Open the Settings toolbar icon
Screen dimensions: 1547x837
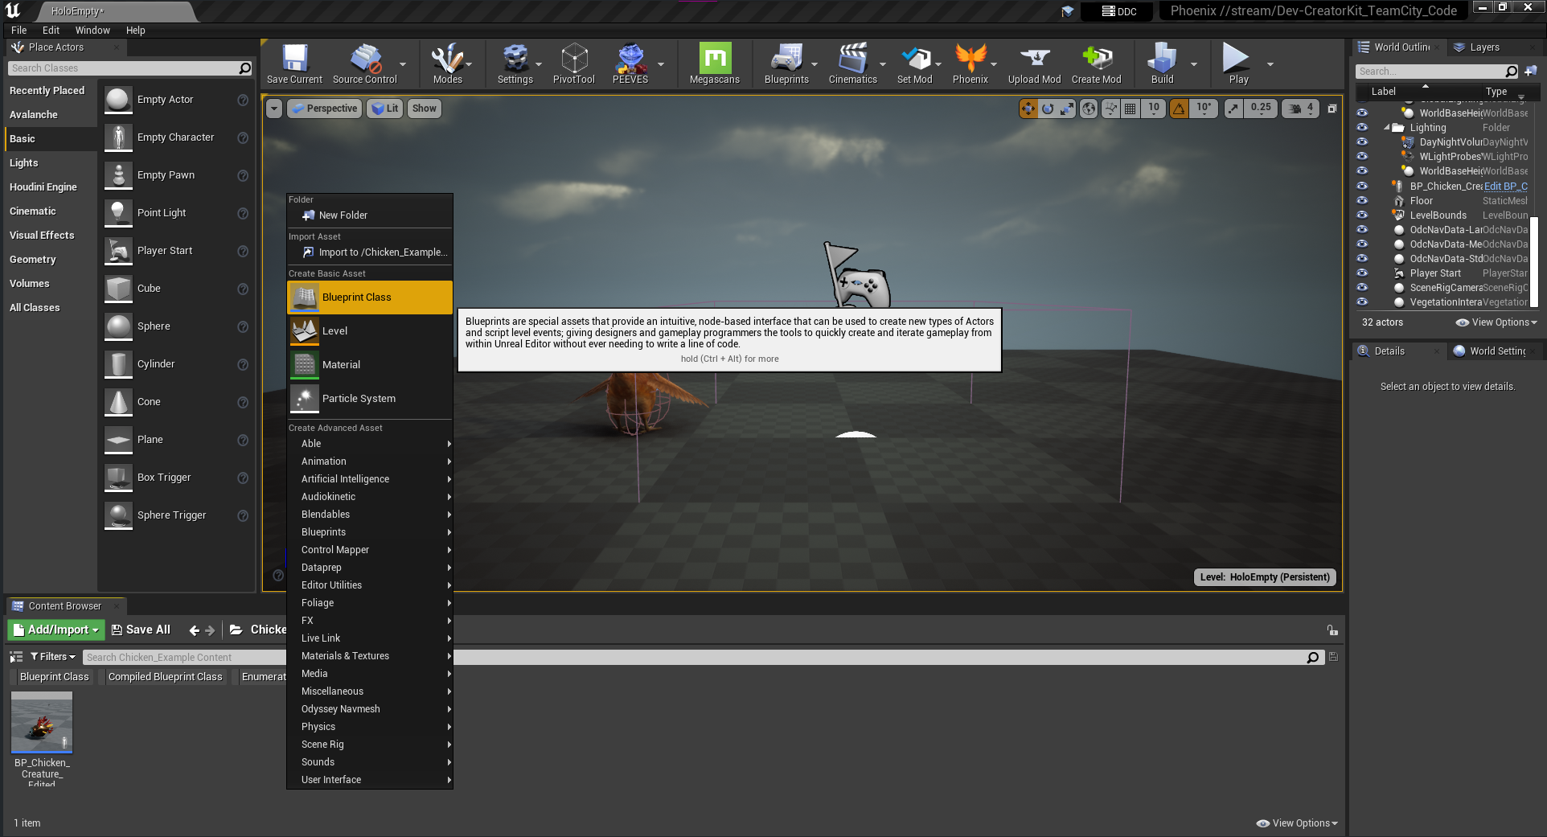pos(515,64)
